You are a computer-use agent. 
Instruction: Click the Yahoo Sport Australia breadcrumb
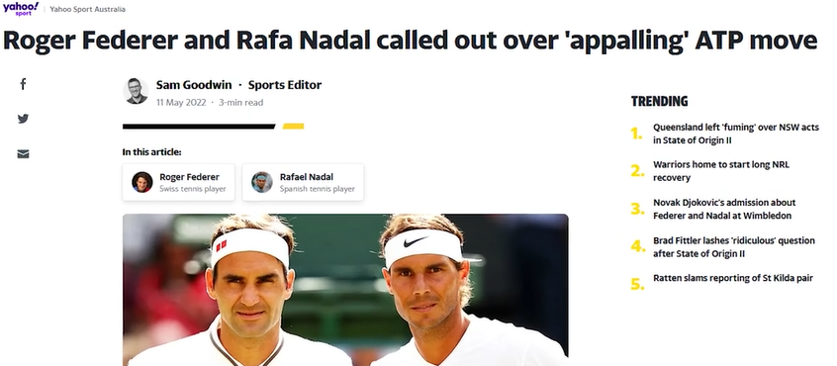tap(87, 9)
